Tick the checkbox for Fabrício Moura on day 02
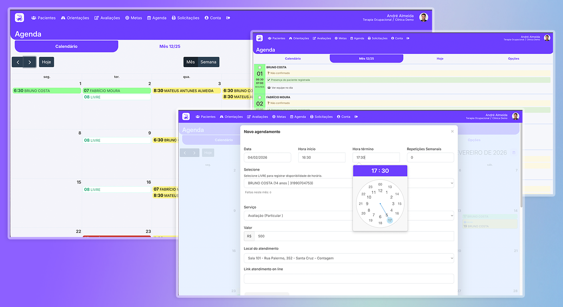Screen dimensions: 563x307 click(260, 98)
